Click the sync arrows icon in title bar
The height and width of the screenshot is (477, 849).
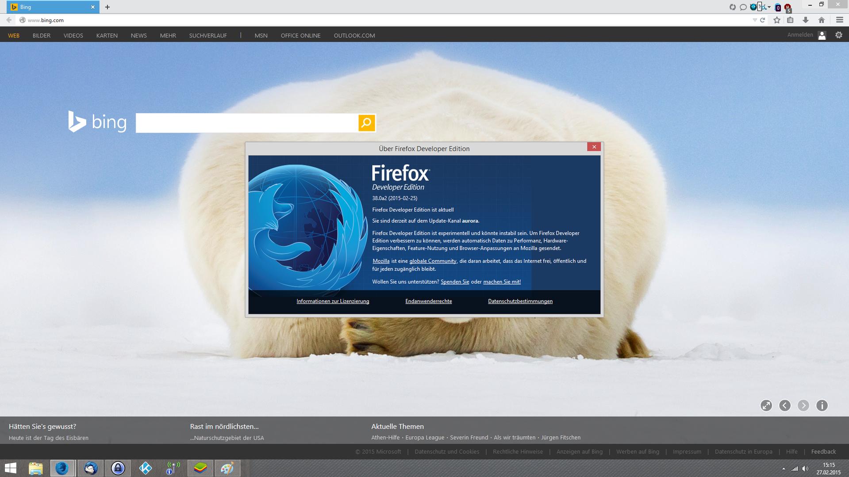pos(732,7)
